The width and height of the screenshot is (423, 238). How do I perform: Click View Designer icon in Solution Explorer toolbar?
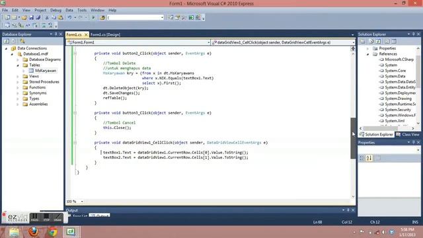pos(394,41)
